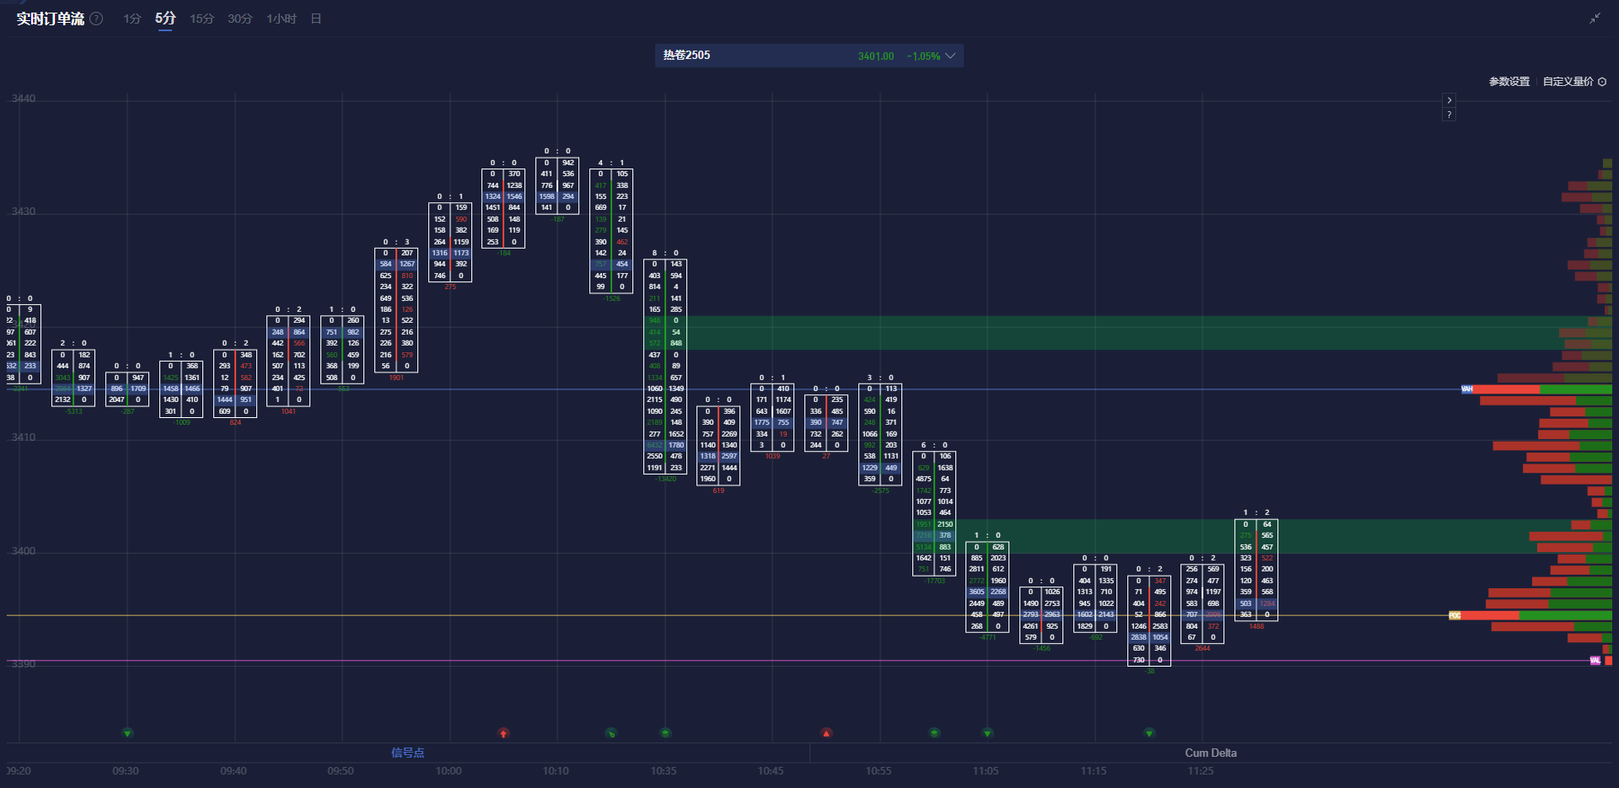Switch to daily 日 timeframe
1619x788 pixels.
315,19
